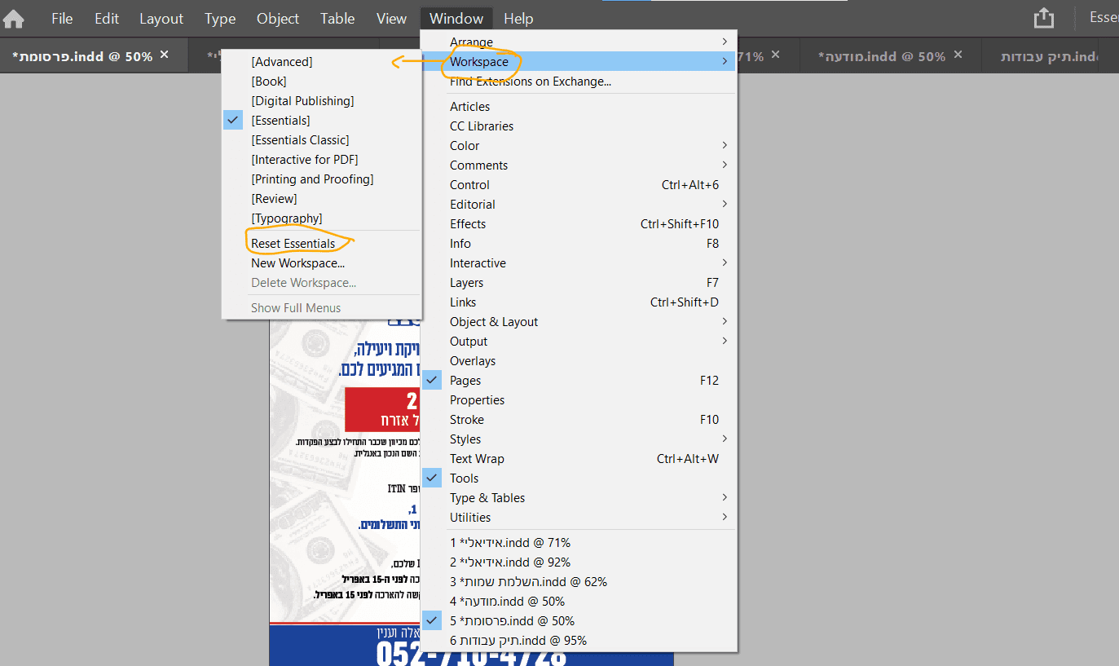The height and width of the screenshot is (666, 1119).
Task: Choose the Book workspace
Action: (322, 82)
